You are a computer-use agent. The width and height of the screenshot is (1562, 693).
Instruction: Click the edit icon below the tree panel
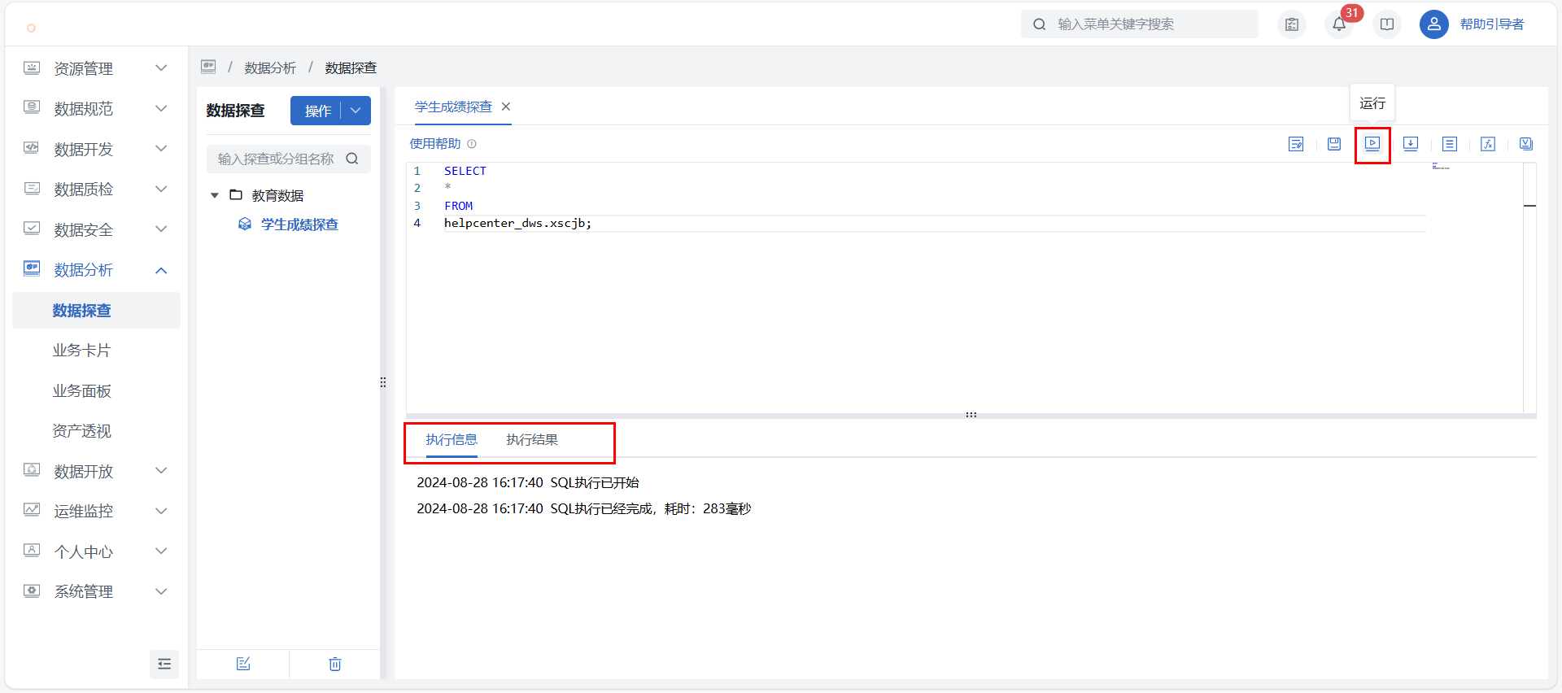coord(243,664)
